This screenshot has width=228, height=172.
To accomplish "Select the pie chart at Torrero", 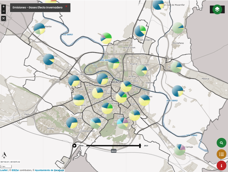I will coord(123,123).
